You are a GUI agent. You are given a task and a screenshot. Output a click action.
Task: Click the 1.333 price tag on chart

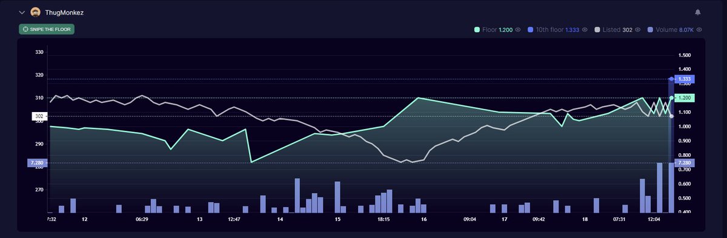pos(685,79)
